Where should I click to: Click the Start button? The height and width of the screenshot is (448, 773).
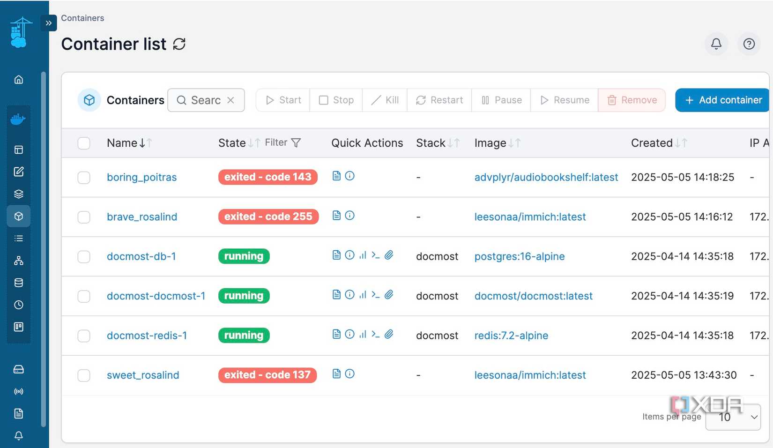tap(283, 100)
